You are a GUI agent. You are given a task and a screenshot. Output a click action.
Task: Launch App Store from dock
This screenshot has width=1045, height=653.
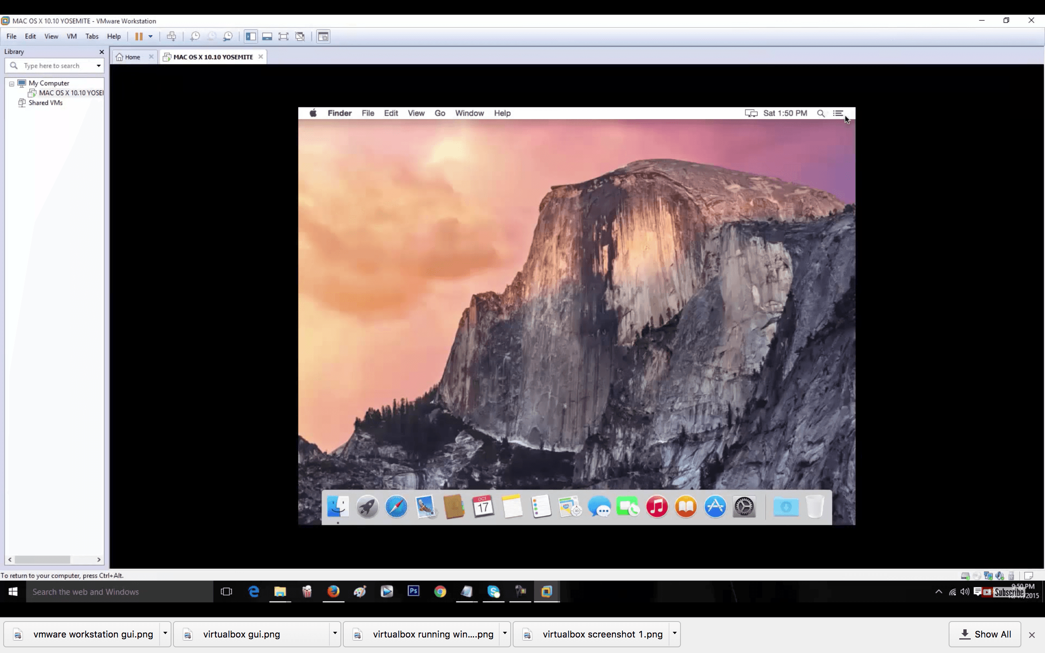click(715, 507)
